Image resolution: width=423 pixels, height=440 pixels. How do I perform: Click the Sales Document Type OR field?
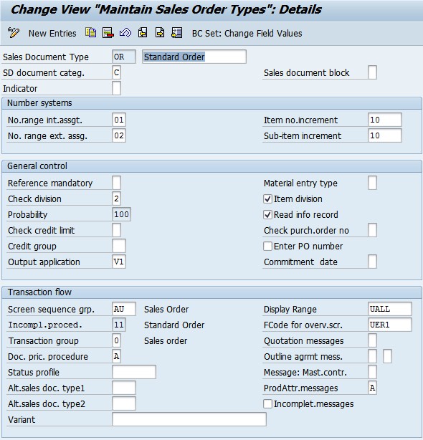pyautogui.click(x=124, y=57)
